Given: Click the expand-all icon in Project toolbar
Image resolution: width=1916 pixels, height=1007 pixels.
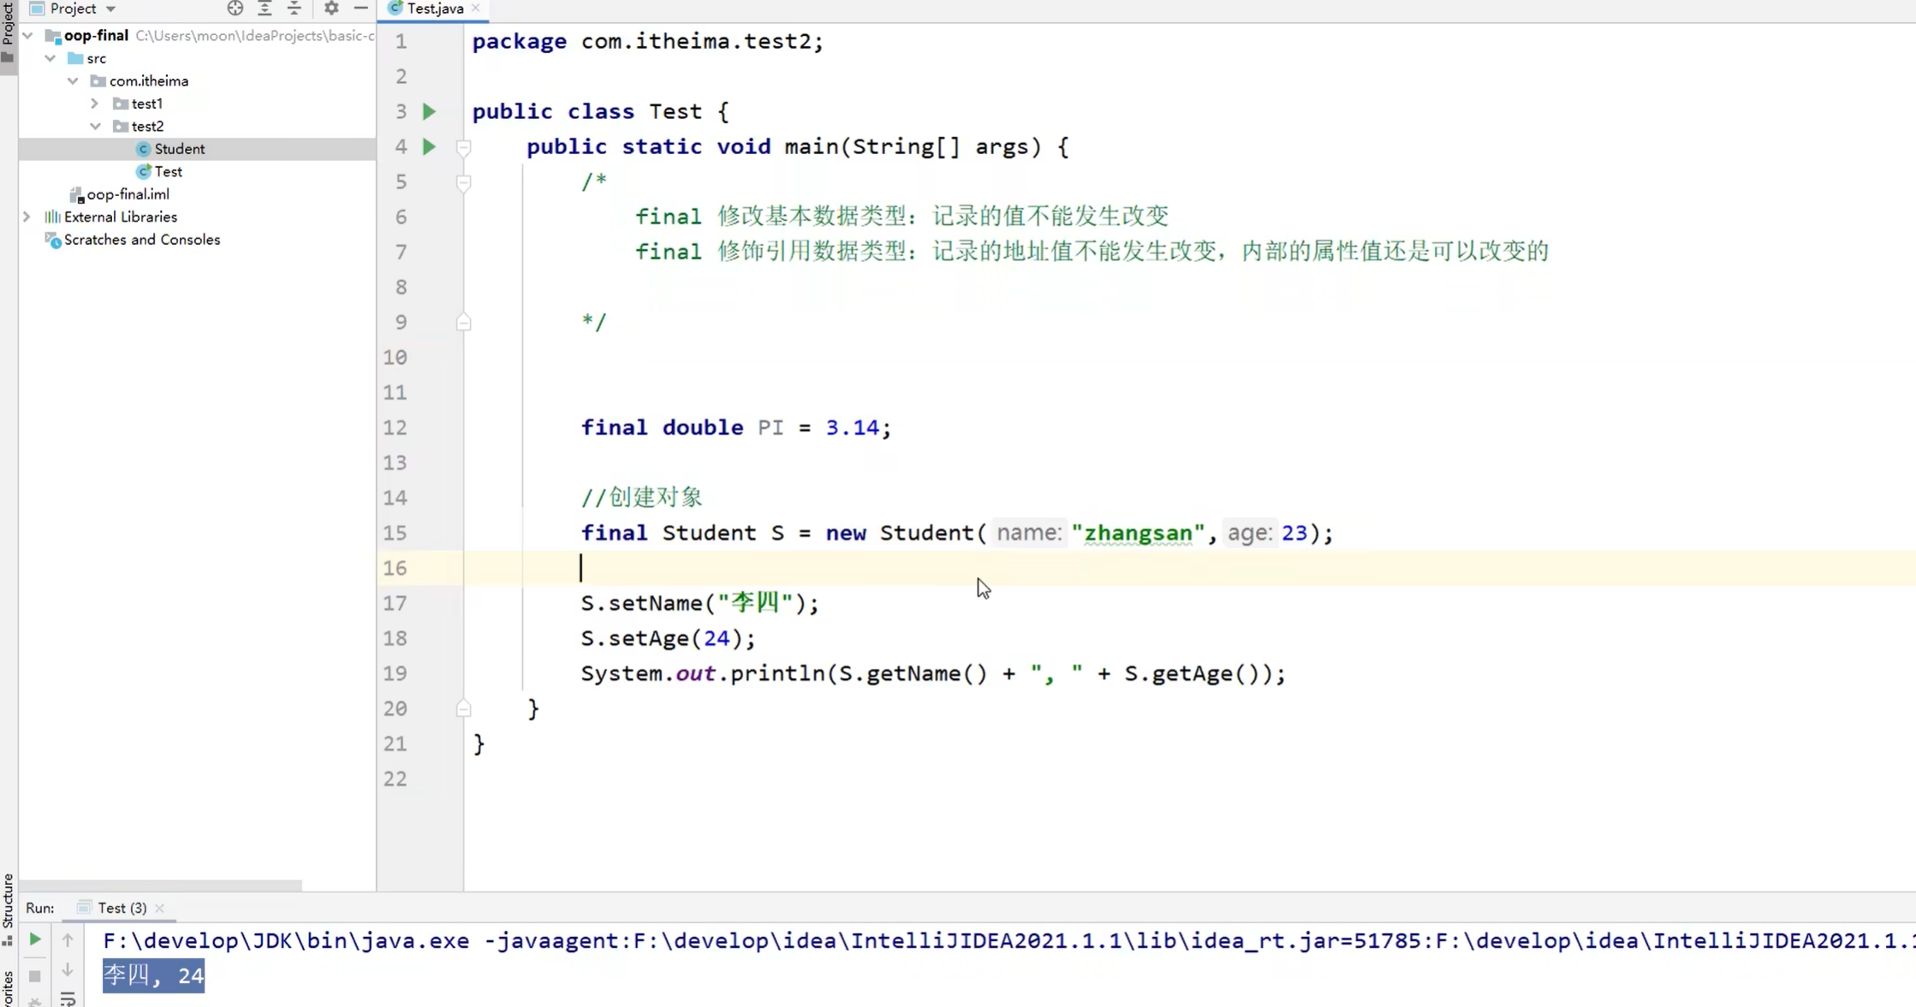Looking at the screenshot, I should click(x=265, y=9).
